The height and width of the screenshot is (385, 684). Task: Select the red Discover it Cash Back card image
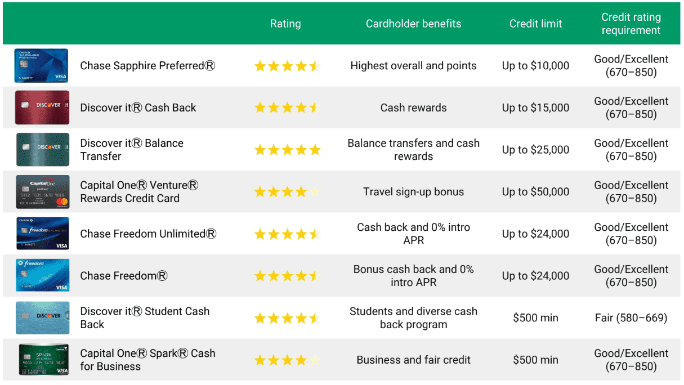(x=42, y=108)
